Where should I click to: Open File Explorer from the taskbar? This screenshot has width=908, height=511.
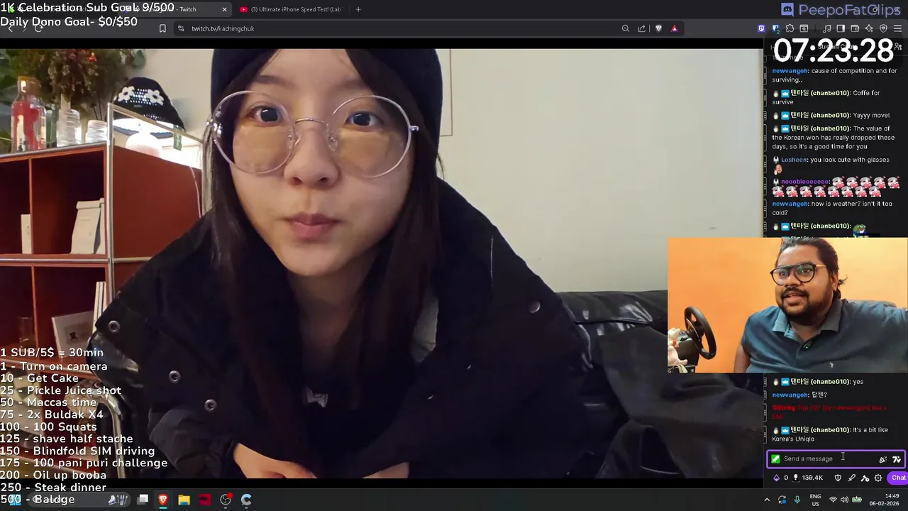[x=184, y=500]
